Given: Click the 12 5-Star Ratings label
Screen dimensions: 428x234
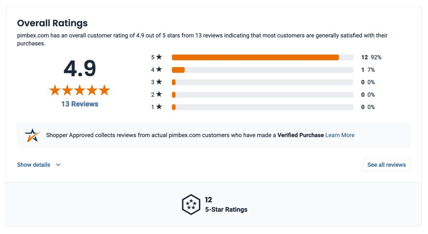Looking at the screenshot, I should pyautogui.click(x=226, y=205).
